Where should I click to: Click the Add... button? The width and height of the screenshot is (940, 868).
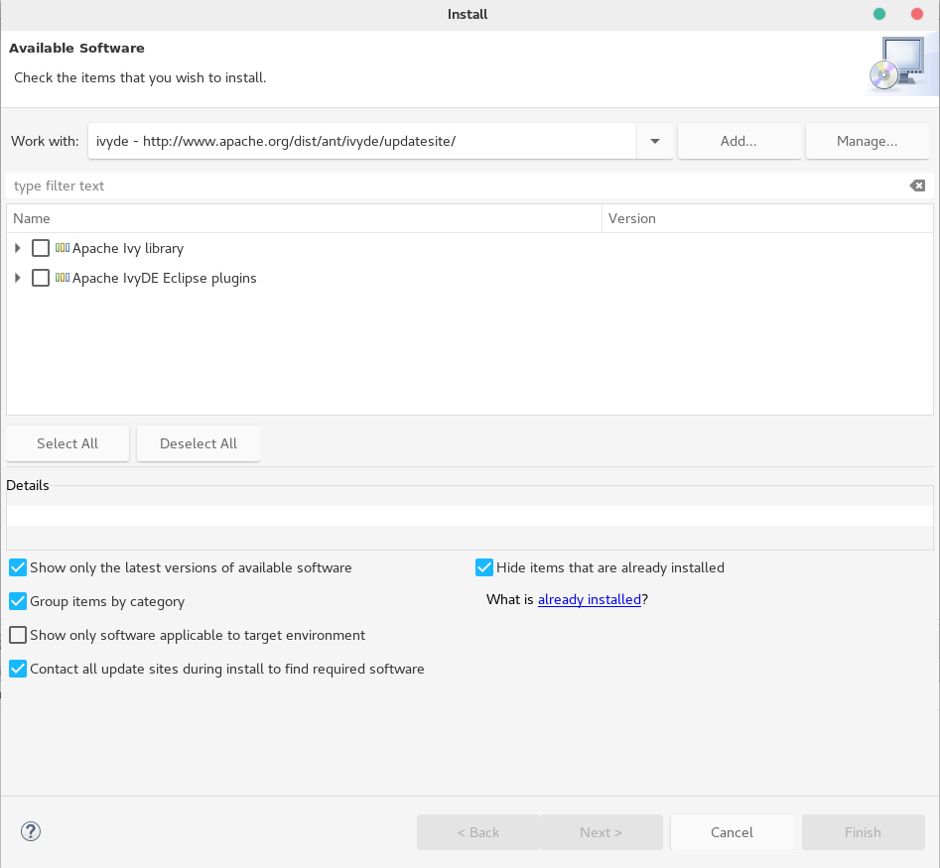(739, 142)
